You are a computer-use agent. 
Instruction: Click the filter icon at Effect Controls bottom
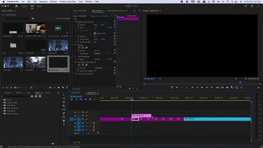point(130,89)
